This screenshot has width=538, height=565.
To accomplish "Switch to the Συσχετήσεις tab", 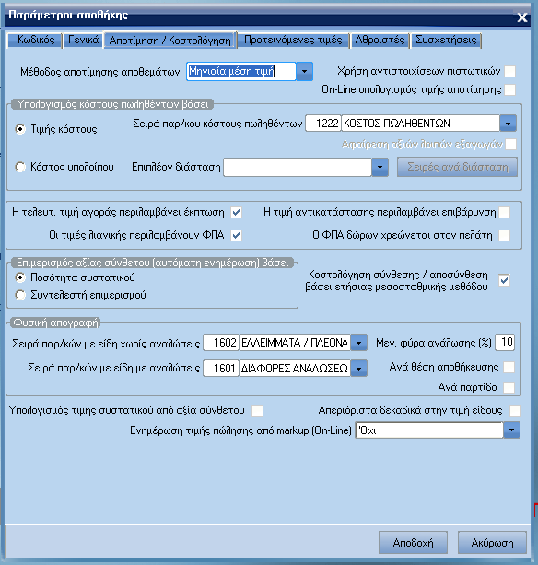I will point(446,40).
